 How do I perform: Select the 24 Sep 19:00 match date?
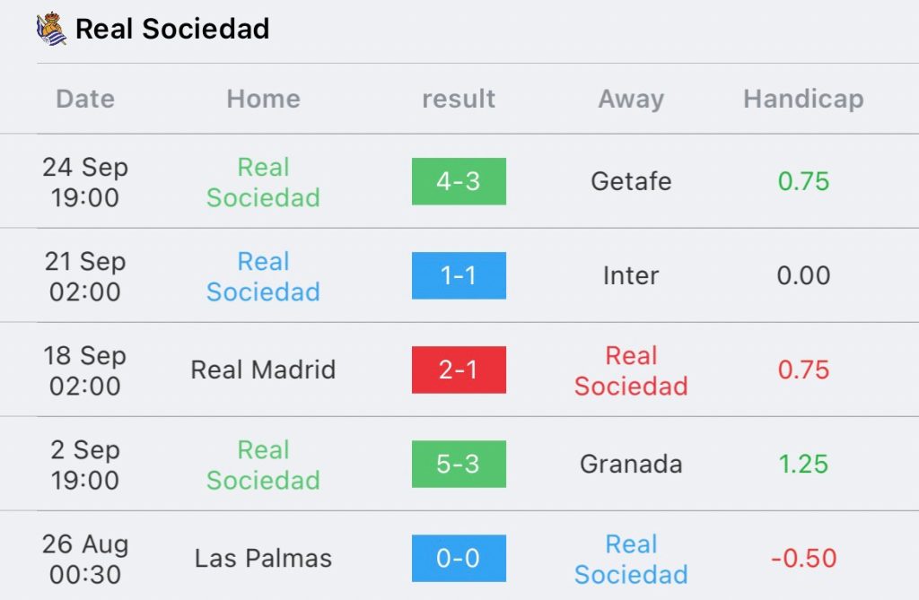pyautogui.click(x=85, y=182)
